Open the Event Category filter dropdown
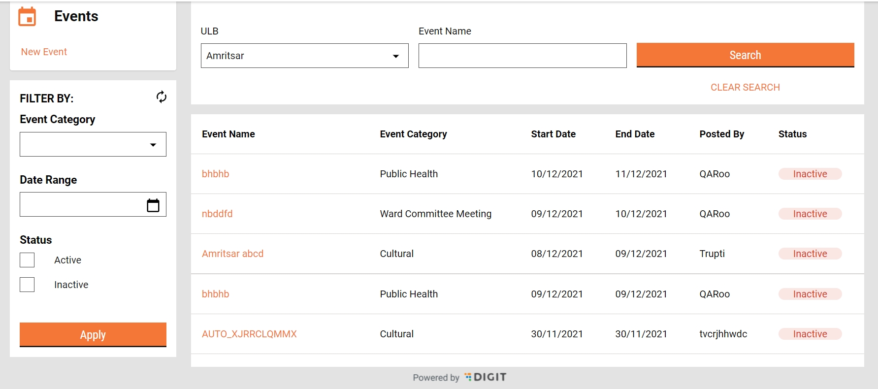Viewport: 878px width, 389px height. [x=93, y=144]
